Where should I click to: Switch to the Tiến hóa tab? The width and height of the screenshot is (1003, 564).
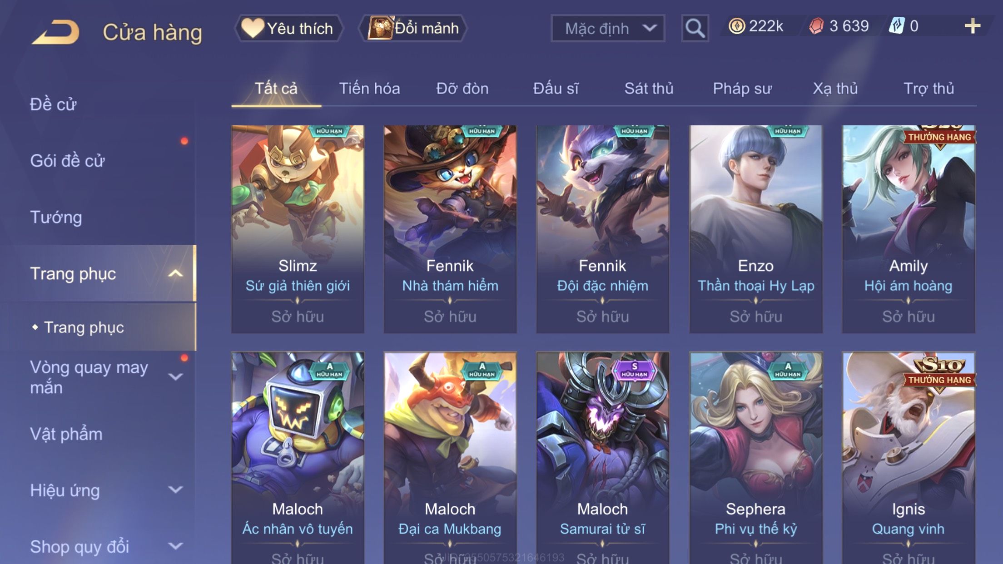point(369,88)
